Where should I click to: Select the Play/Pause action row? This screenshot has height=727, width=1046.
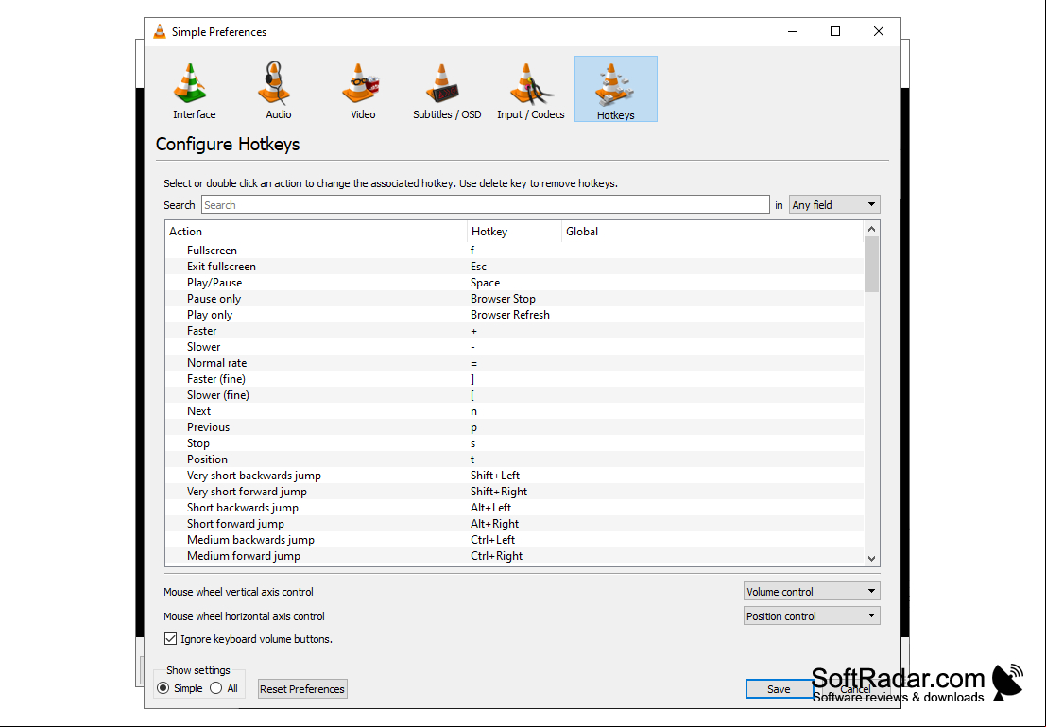coord(514,283)
